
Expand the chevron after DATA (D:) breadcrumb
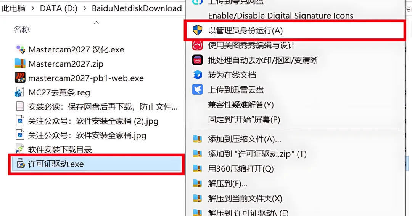pyautogui.click(x=85, y=8)
